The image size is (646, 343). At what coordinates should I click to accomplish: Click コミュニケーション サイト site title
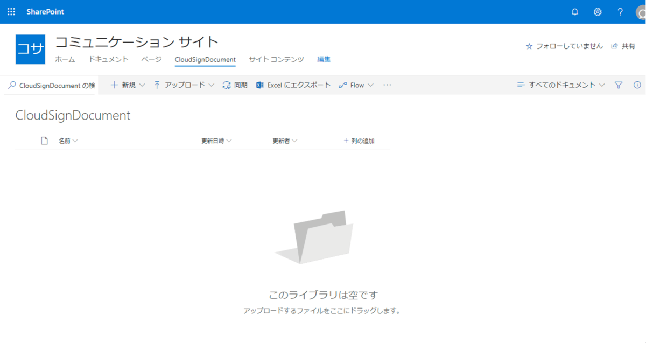[x=137, y=42]
